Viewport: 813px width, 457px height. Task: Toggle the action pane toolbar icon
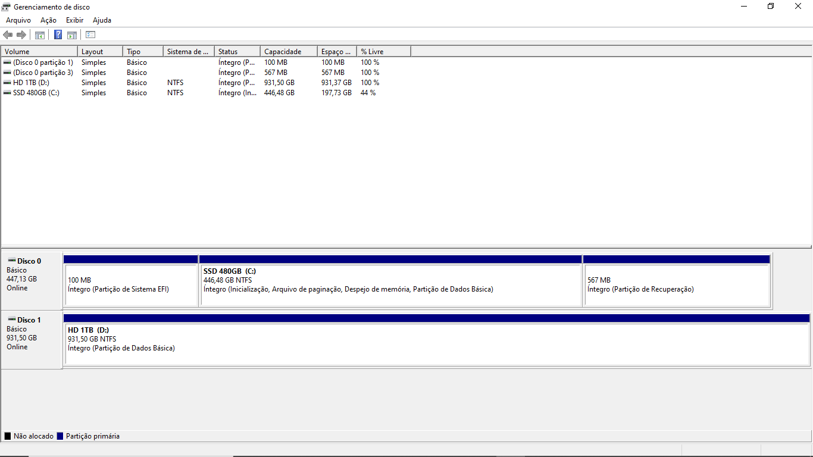coord(71,35)
